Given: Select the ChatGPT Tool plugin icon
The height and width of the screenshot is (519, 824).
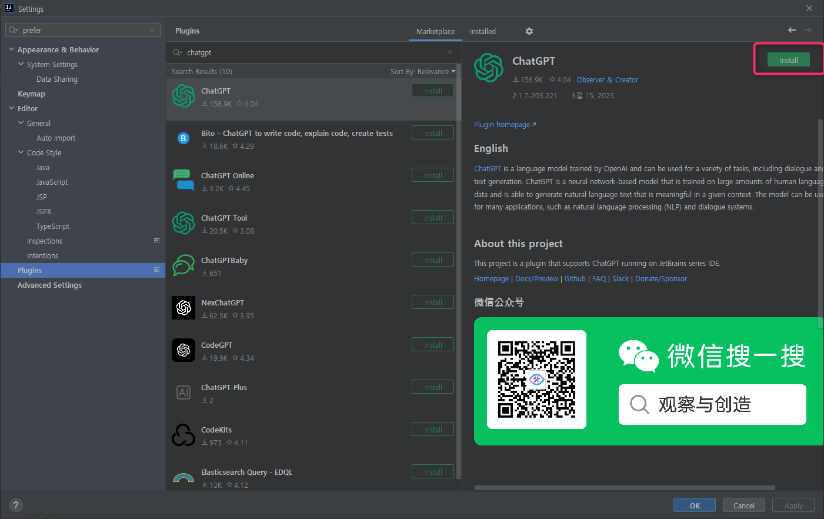Looking at the screenshot, I should click(184, 223).
